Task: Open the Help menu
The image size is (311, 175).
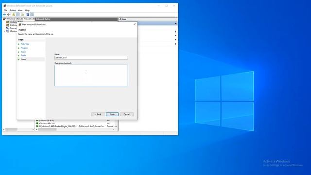Action: point(27,10)
